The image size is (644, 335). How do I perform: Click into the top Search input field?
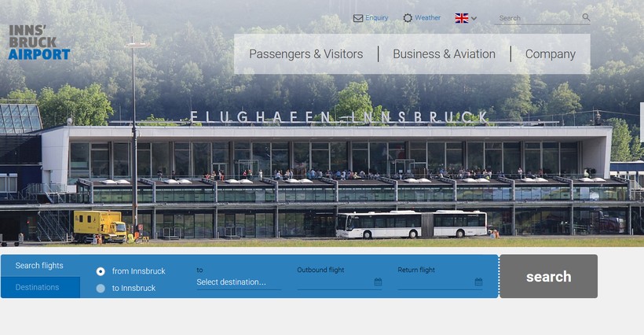(x=538, y=18)
